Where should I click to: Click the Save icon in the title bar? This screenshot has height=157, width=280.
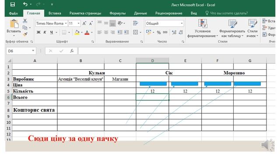pyautogui.click(x=13, y=4)
